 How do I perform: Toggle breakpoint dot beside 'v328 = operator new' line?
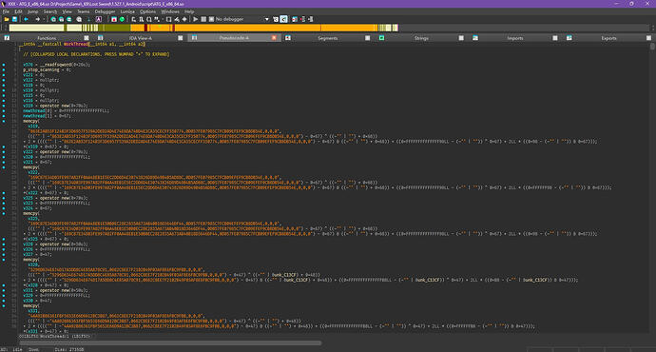click(4, 244)
